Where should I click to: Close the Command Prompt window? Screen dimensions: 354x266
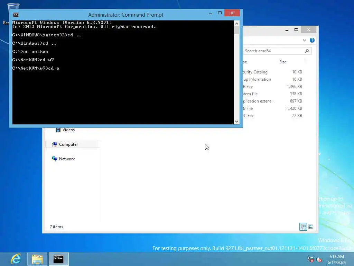click(232, 13)
